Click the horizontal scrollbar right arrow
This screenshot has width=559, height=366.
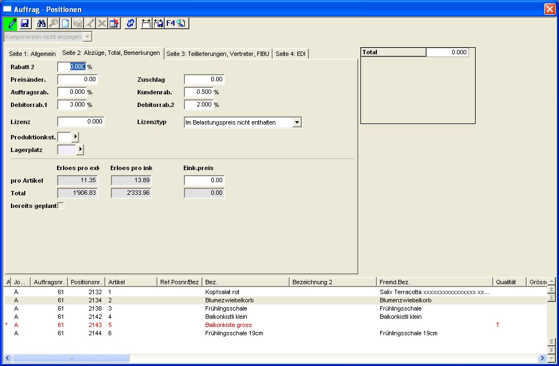[542, 358]
